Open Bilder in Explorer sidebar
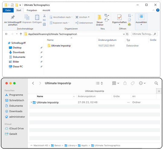163x150 pixels. [14, 62]
